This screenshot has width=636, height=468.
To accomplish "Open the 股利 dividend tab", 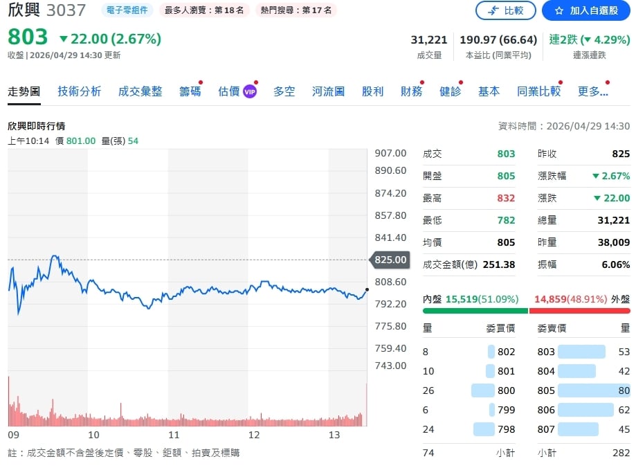I will [372, 91].
